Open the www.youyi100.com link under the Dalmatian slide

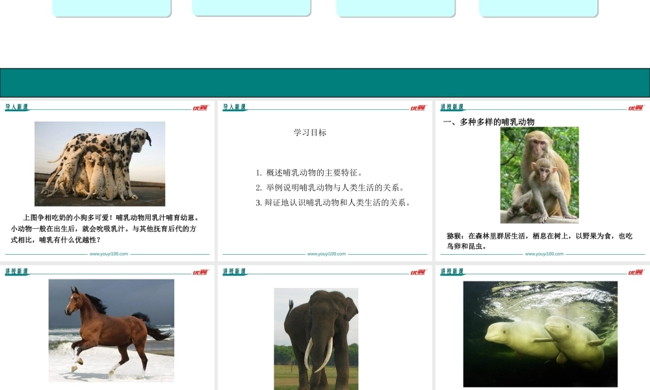pyautogui.click(x=109, y=254)
